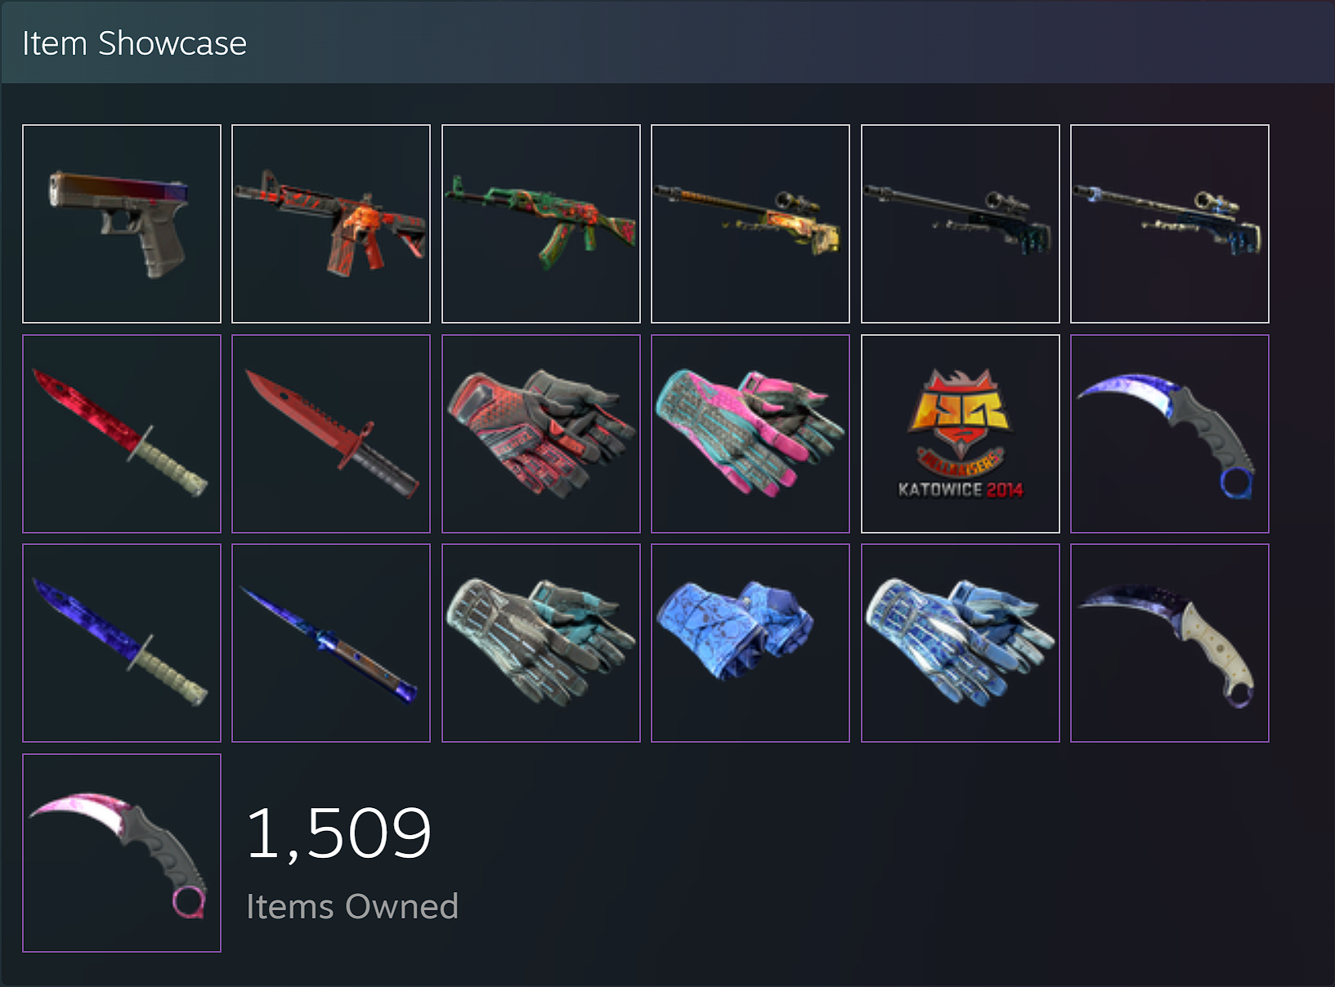Screen dimensions: 1335x987
Task: Click the blue stiletto knife item
Action: pyautogui.click(x=331, y=643)
